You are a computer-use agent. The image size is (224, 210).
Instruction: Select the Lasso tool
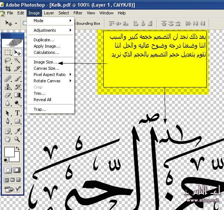[8, 61]
